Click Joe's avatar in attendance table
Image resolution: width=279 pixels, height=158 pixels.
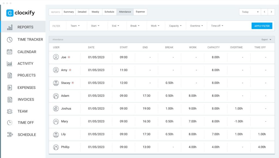pyautogui.click(x=56, y=57)
